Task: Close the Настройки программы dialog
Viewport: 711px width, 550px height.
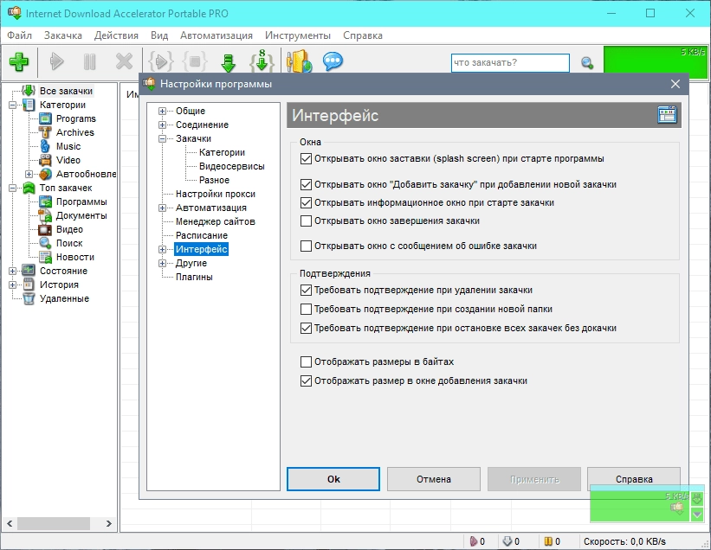Action: (675, 84)
